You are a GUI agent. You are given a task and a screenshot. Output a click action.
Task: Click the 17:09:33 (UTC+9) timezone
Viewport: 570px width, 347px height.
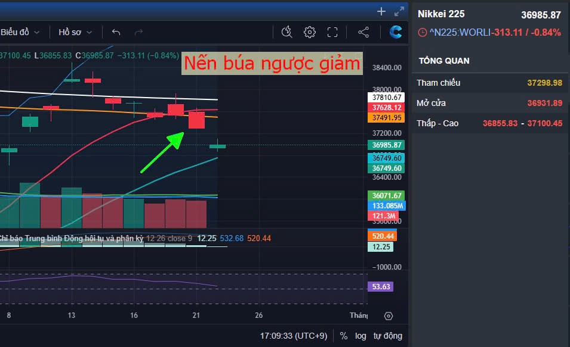pos(294,336)
